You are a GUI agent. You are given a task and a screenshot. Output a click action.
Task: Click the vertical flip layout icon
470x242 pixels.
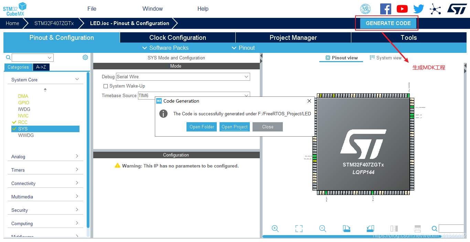point(394,229)
